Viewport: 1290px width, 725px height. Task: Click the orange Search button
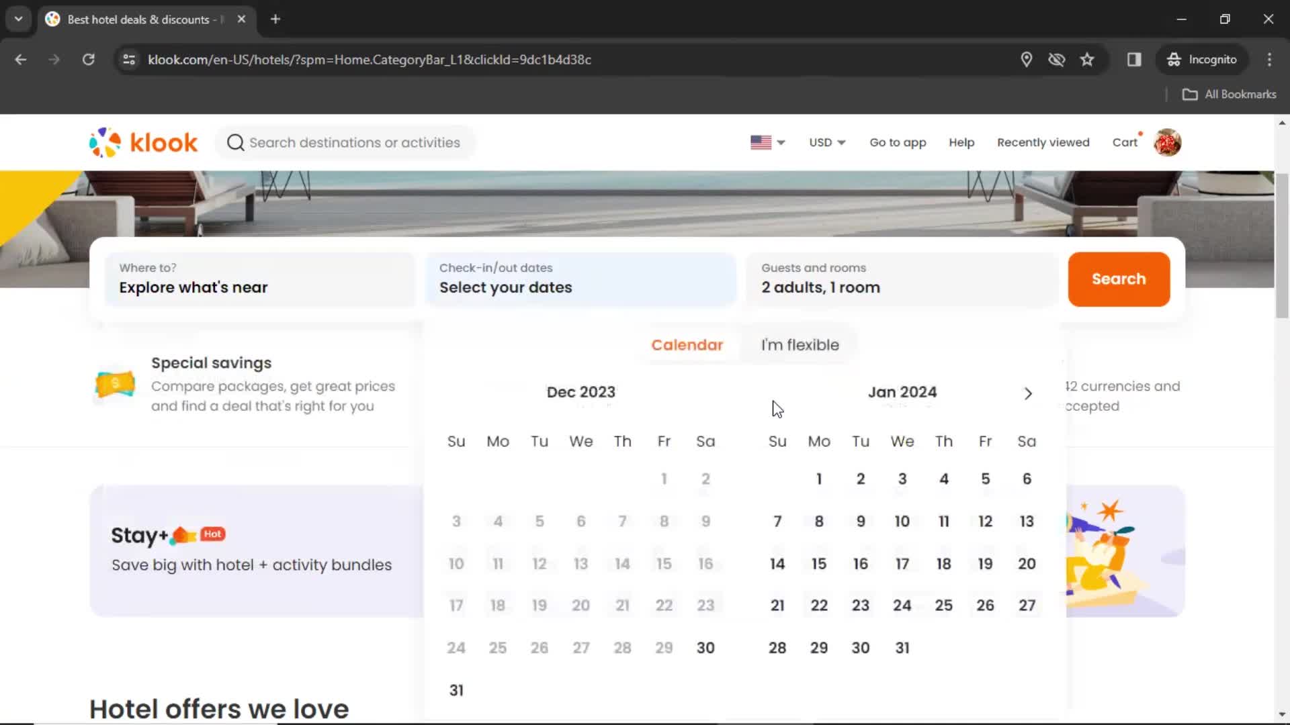pos(1119,279)
